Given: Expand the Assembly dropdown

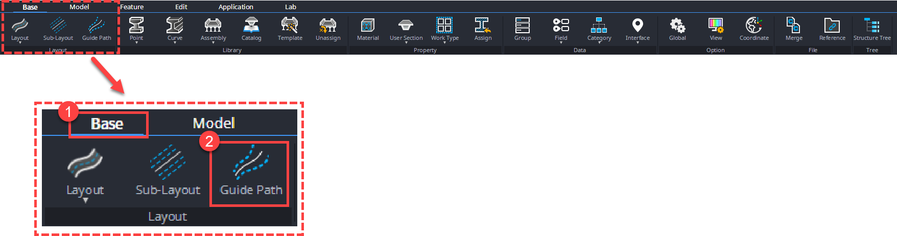Looking at the screenshot, I should (x=213, y=43).
